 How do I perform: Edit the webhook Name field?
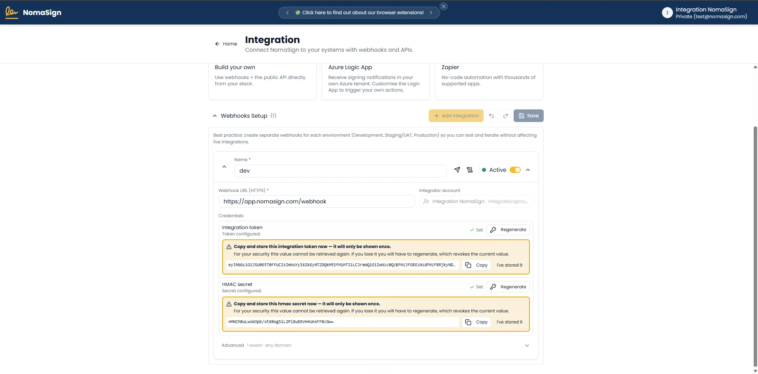tap(340, 171)
